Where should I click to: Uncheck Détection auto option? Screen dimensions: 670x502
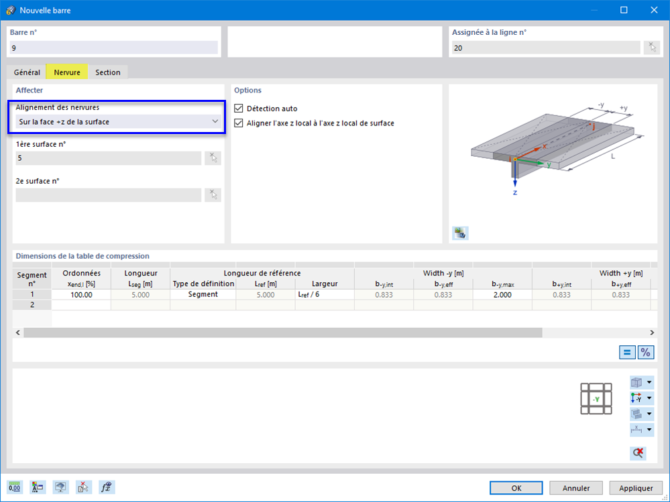[x=239, y=109]
